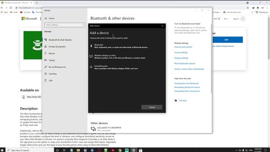Open File Explorer from taskbar
Screen dimensions: 270x152
[x=78, y=150]
